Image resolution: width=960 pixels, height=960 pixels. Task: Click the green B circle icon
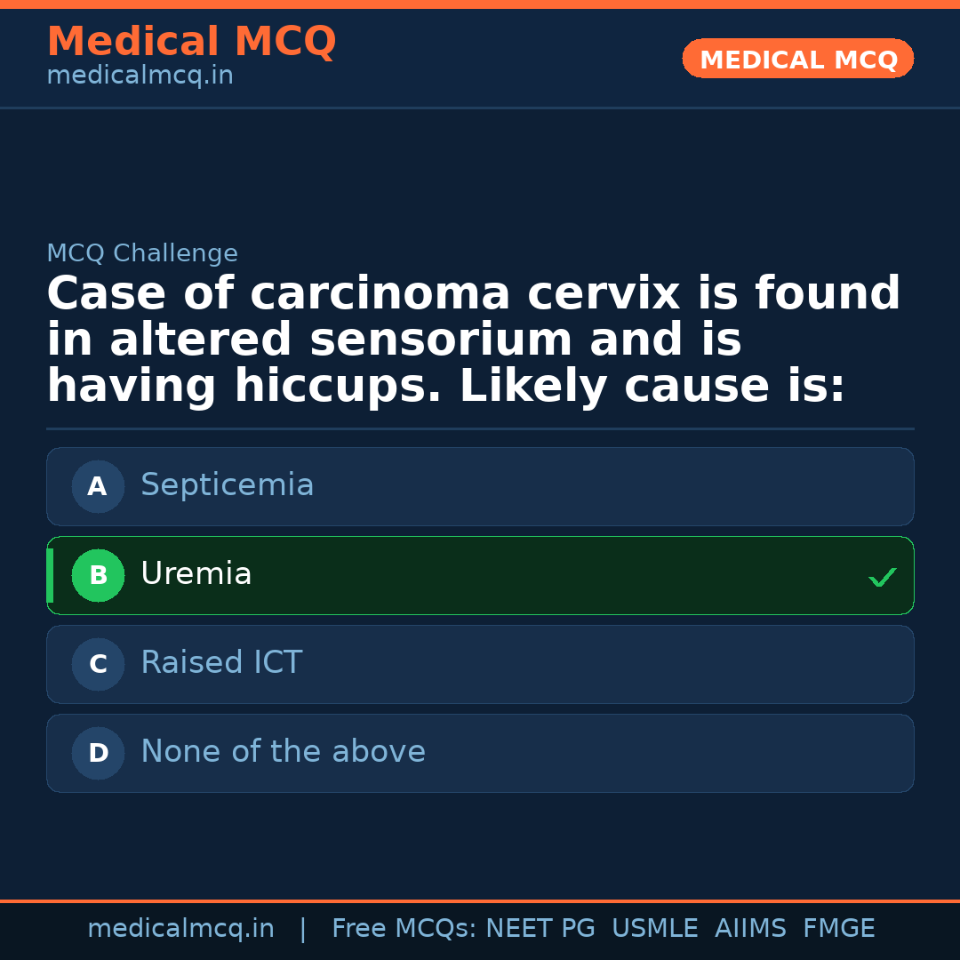click(98, 575)
